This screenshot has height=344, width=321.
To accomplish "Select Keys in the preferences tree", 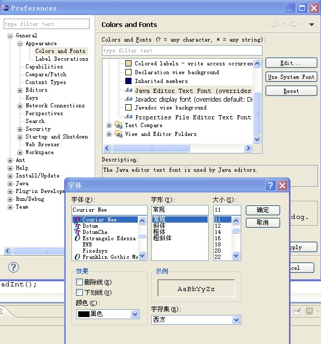I will 32,98.
